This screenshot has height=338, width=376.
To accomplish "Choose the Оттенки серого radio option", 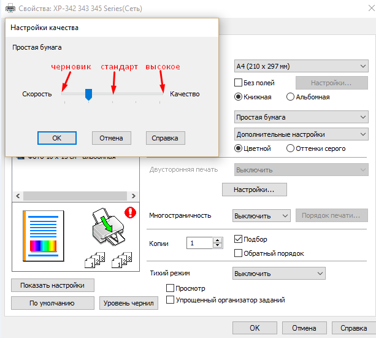I will click(290, 148).
